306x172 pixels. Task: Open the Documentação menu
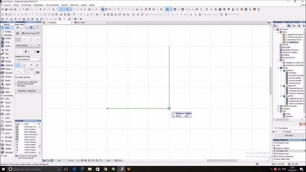52,5
